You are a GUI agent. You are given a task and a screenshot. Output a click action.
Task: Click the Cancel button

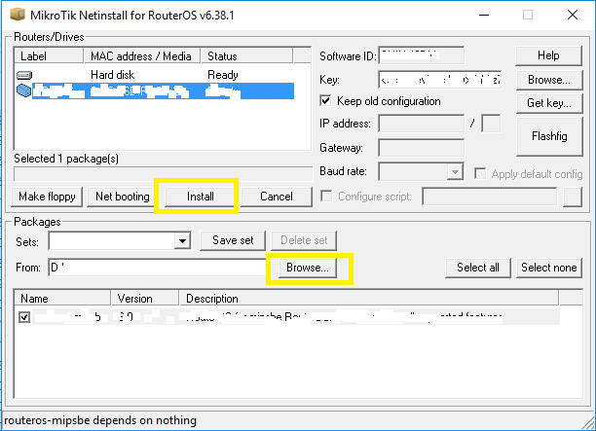(x=277, y=197)
